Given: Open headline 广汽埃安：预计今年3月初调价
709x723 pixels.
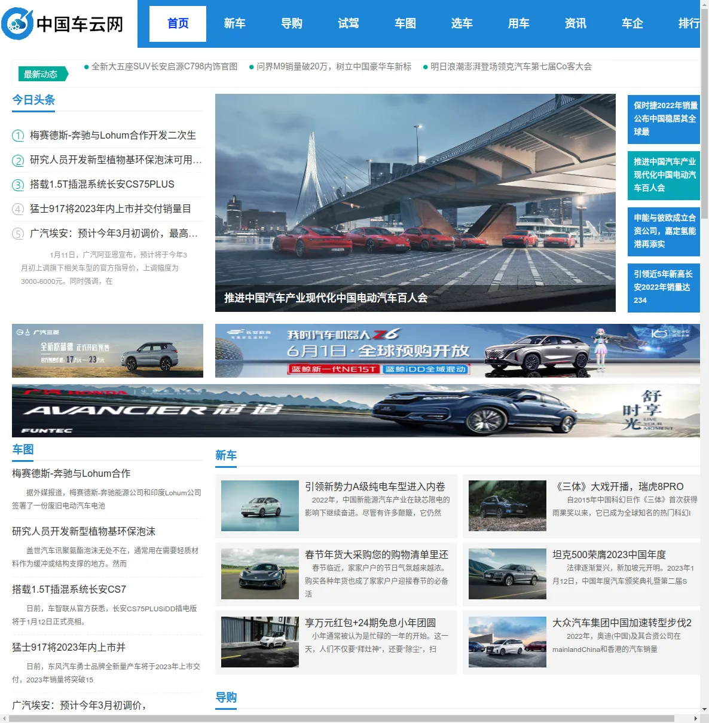Looking at the screenshot, I should click(114, 233).
